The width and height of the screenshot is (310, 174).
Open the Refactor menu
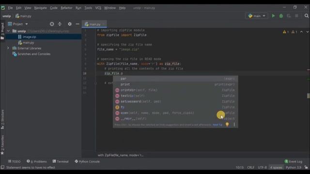pyautogui.click(x=66, y=8)
